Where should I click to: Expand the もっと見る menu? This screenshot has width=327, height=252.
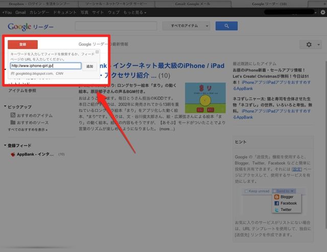[x=135, y=12]
